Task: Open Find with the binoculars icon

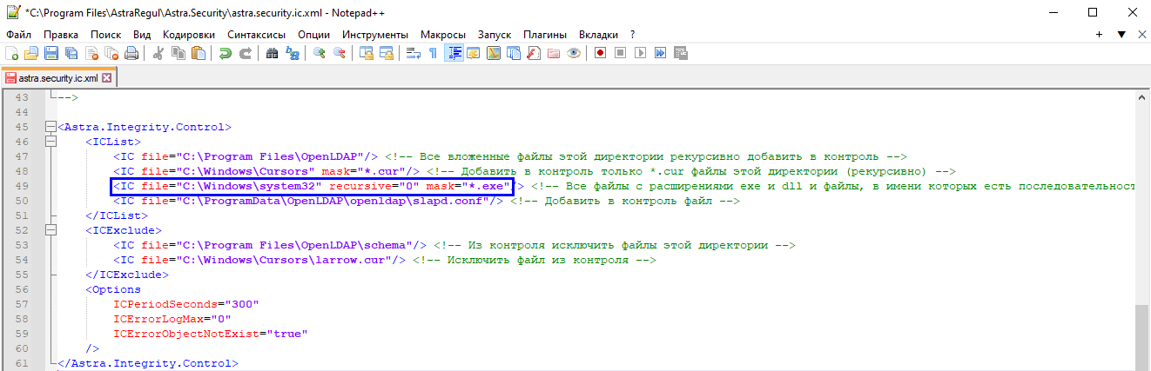Action: (273, 53)
